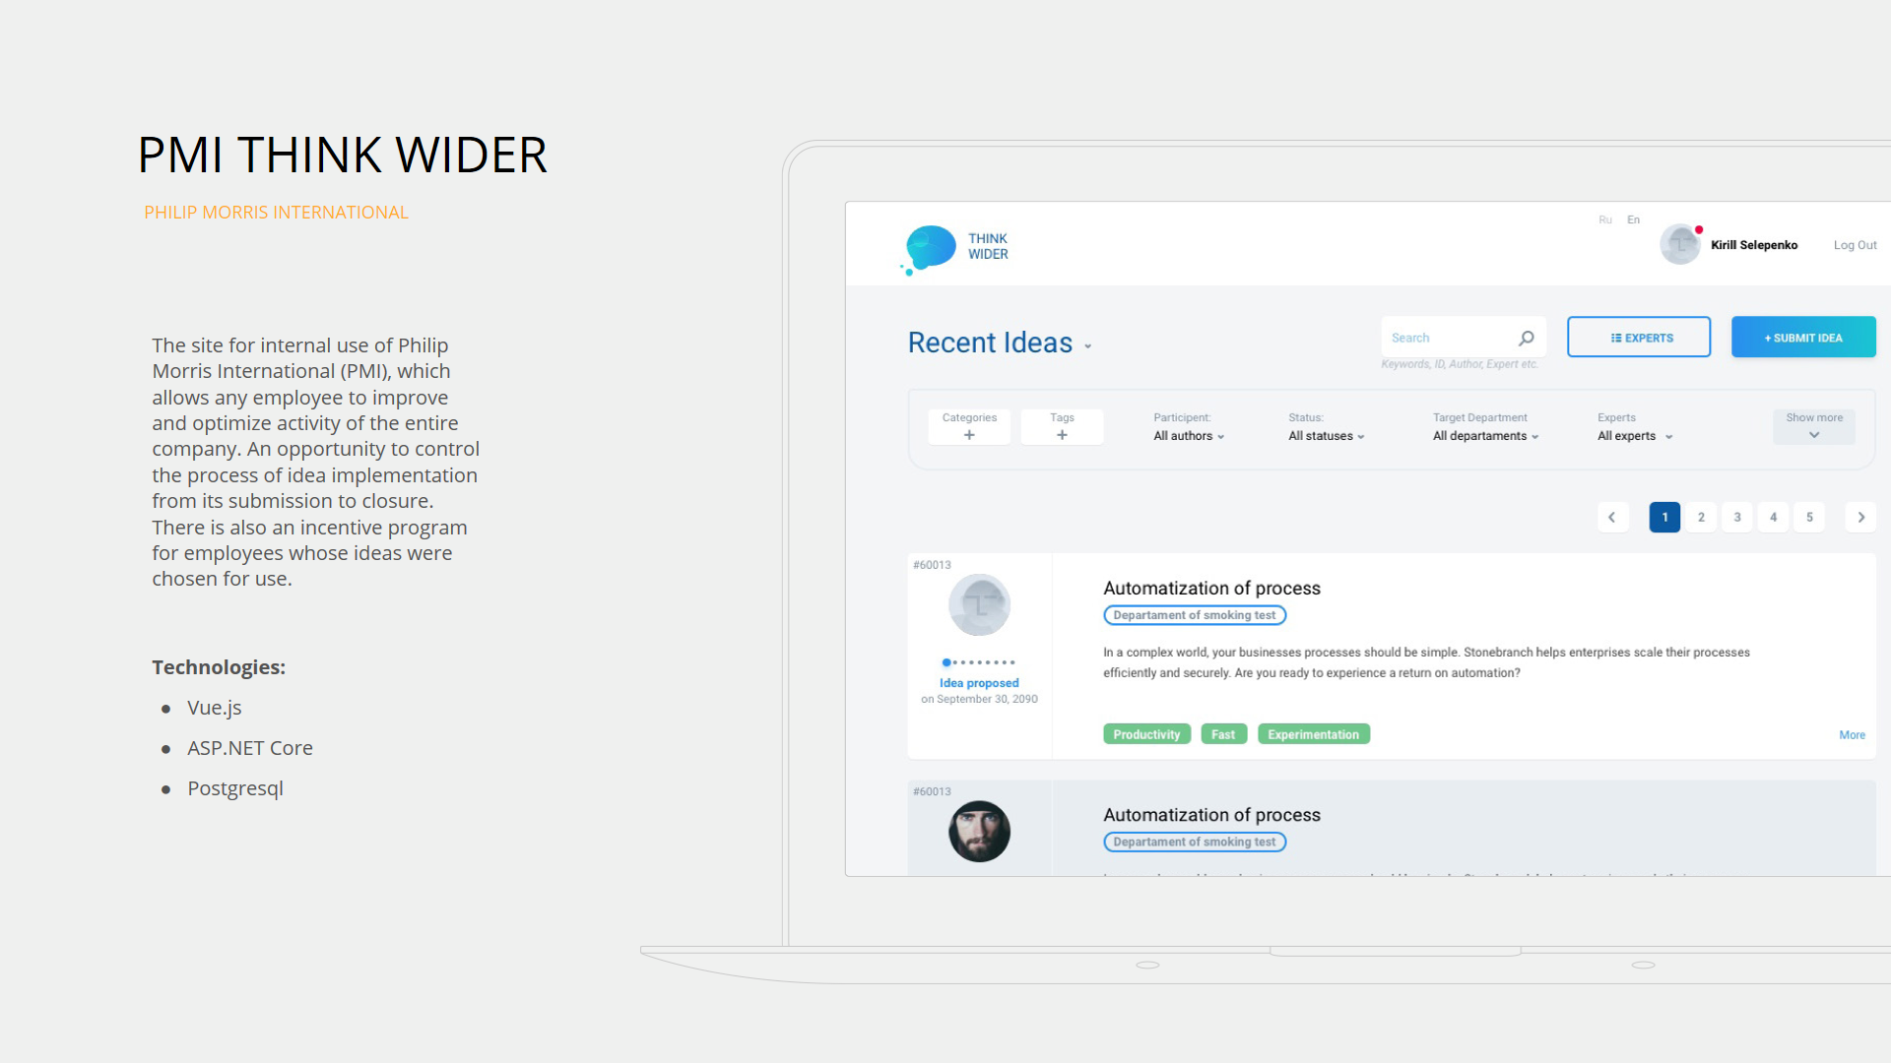Click the add Tags plus icon

pos(1063,435)
